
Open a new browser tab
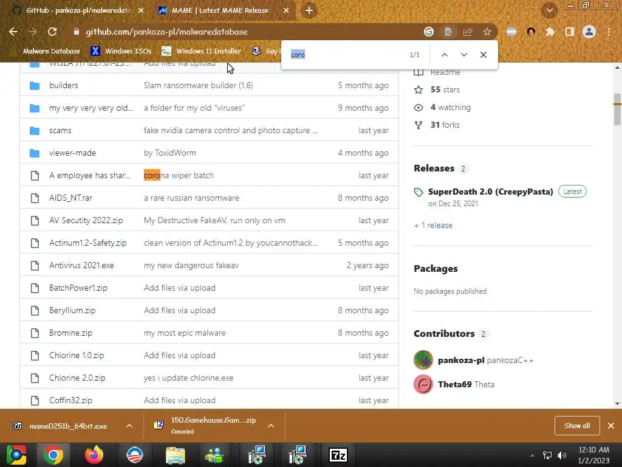click(x=309, y=10)
